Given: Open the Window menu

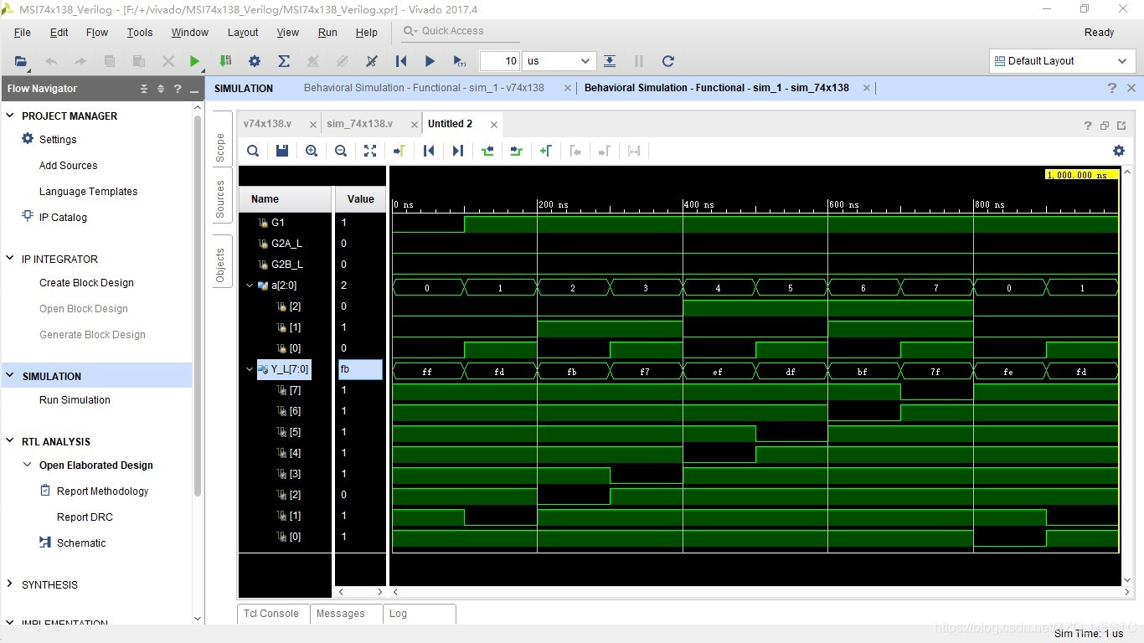Looking at the screenshot, I should (190, 33).
